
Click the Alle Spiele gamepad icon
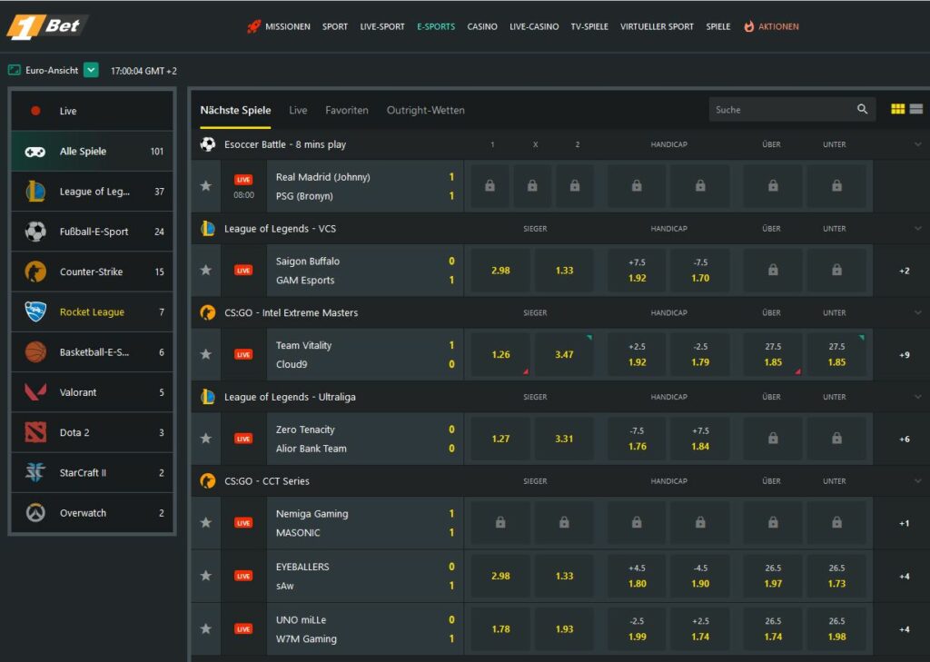(x=35, y=152)
